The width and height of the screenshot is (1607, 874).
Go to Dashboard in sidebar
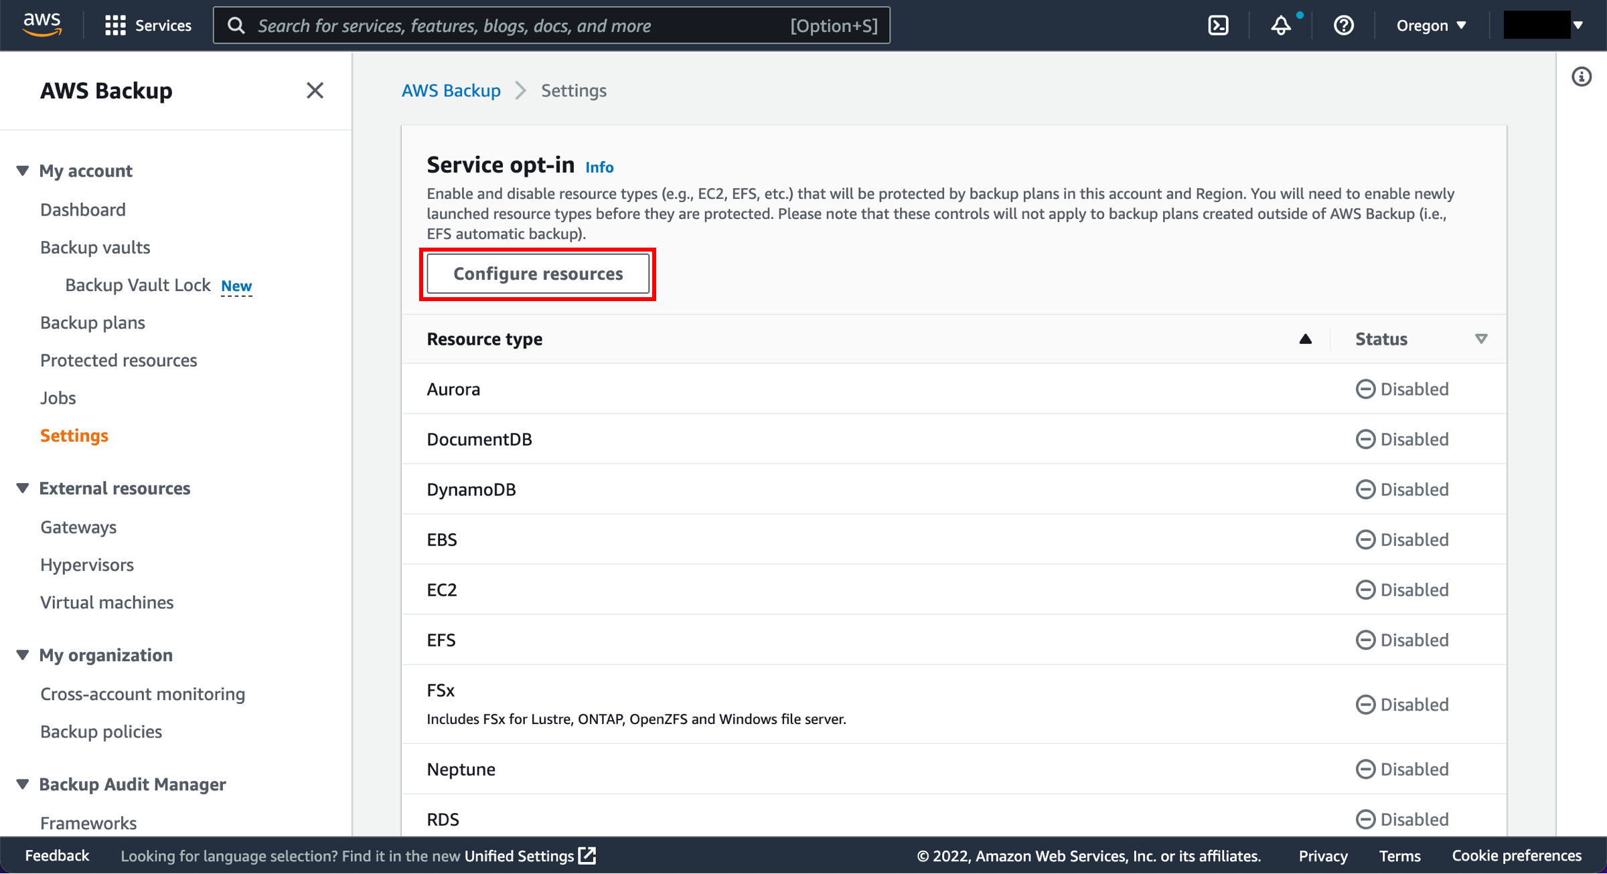point(83,209)
